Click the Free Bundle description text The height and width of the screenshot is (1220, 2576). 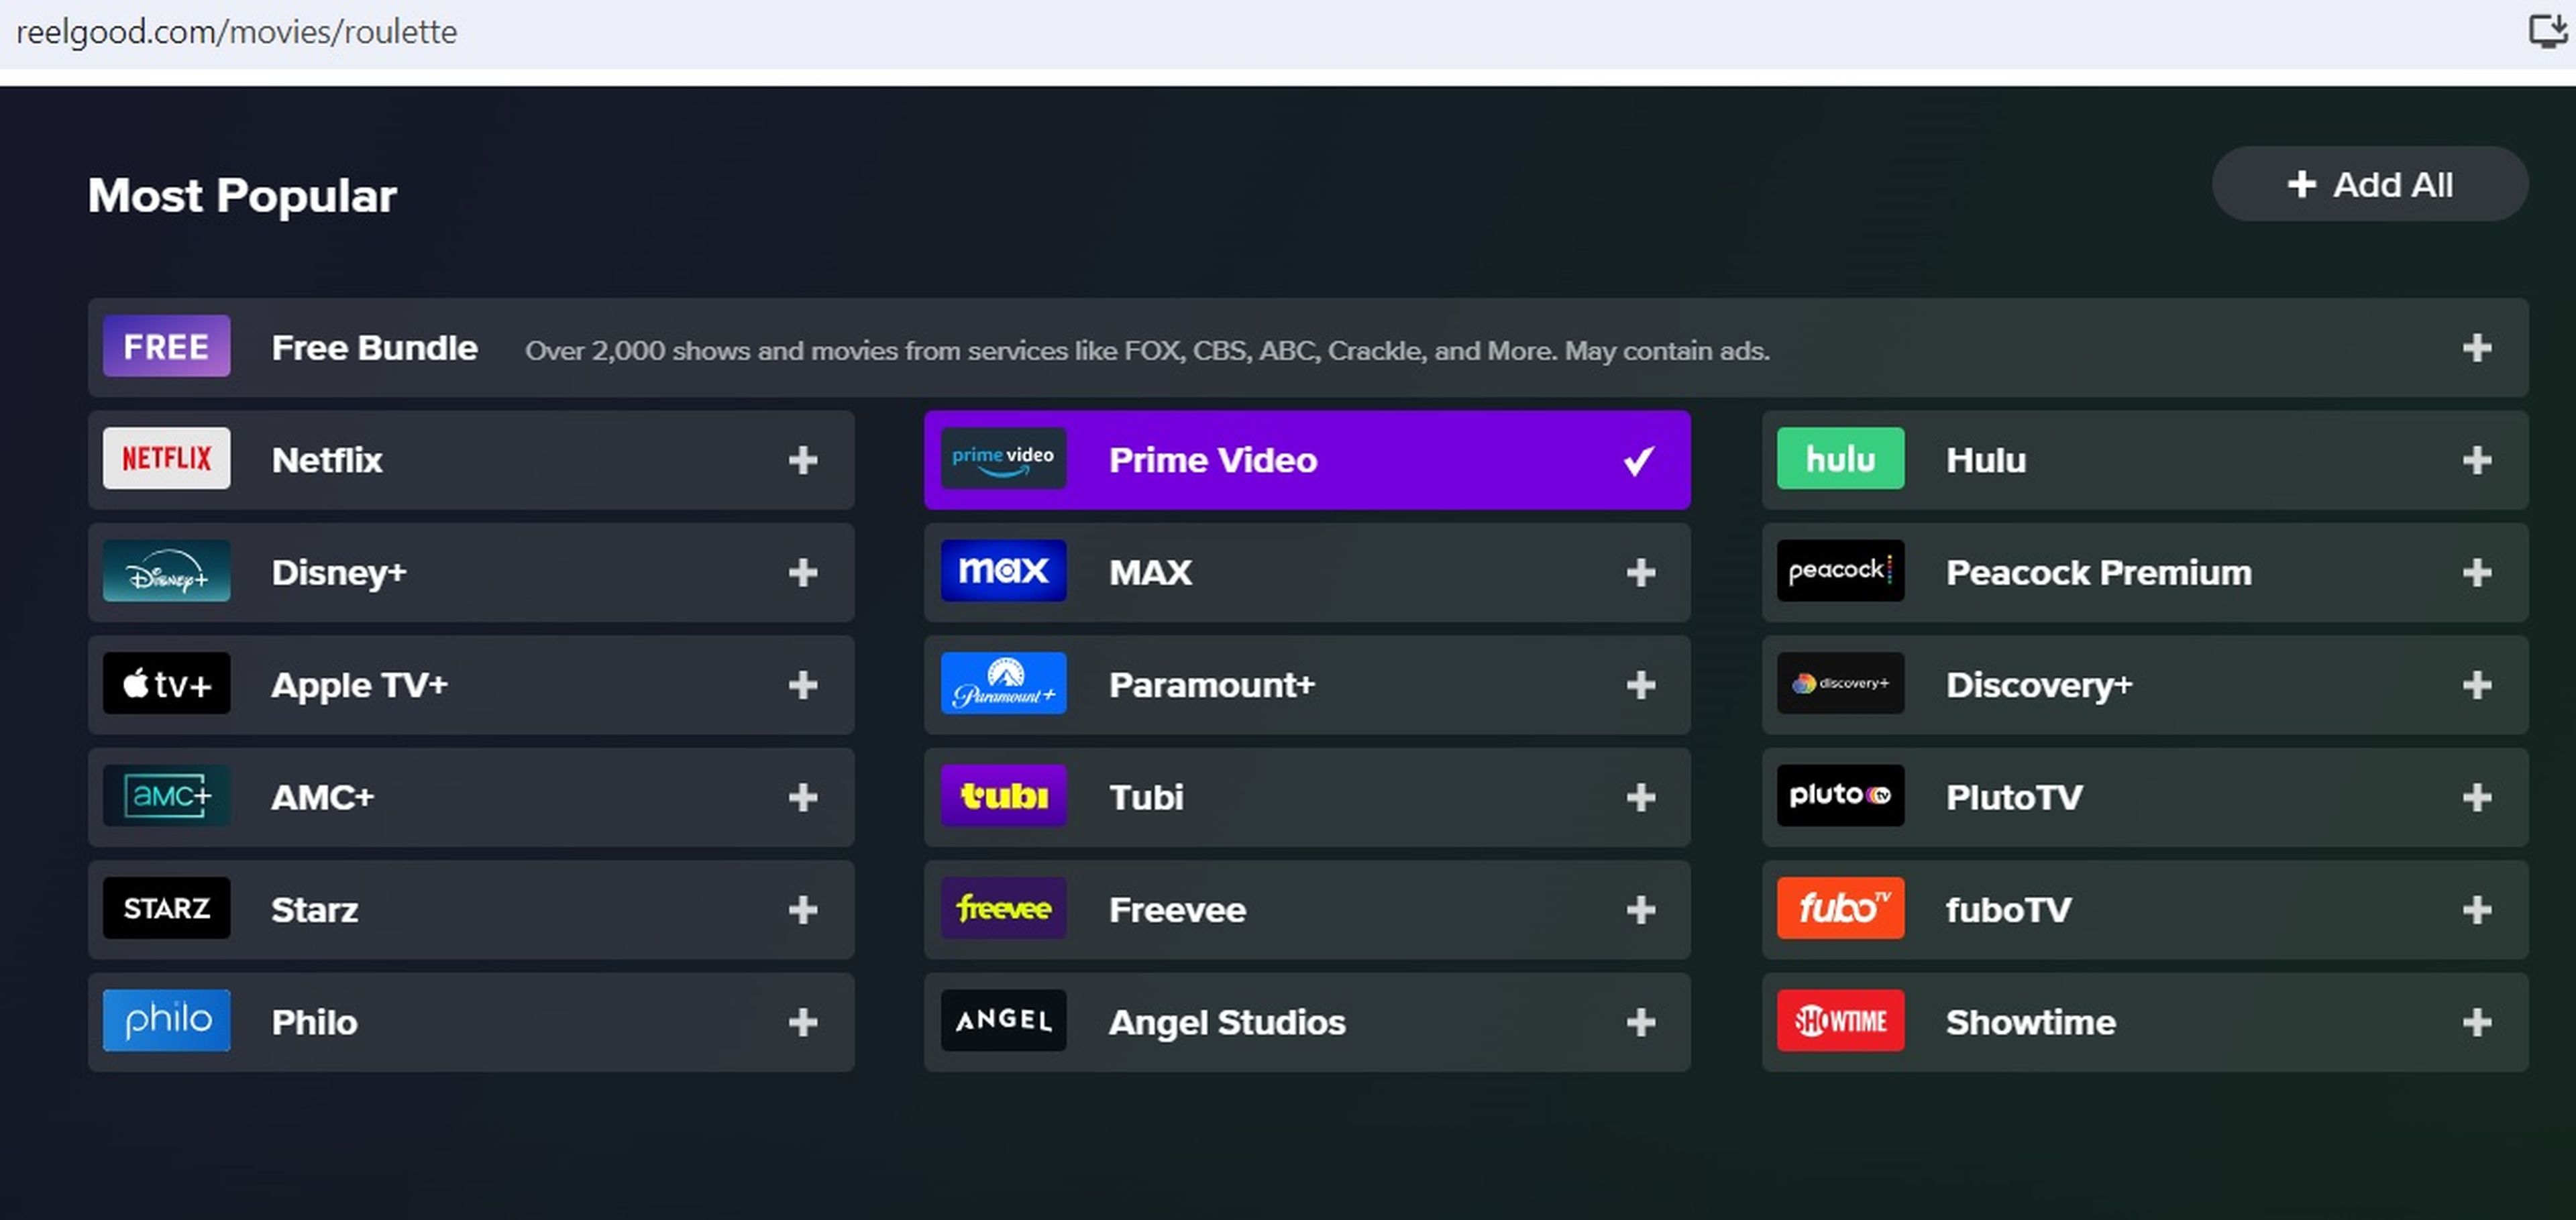(1147, 351)
